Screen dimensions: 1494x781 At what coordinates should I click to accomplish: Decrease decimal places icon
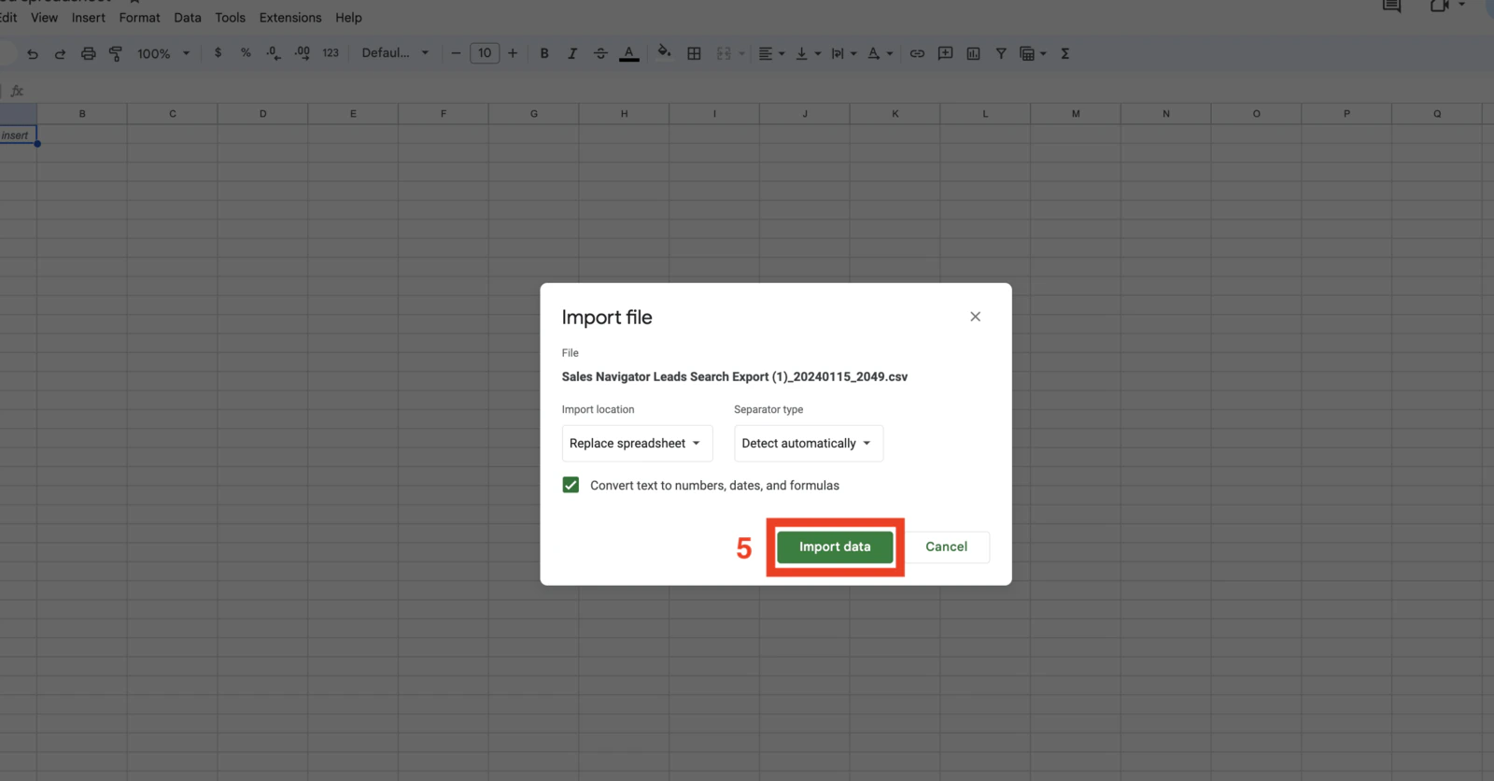tap(273, 53)
